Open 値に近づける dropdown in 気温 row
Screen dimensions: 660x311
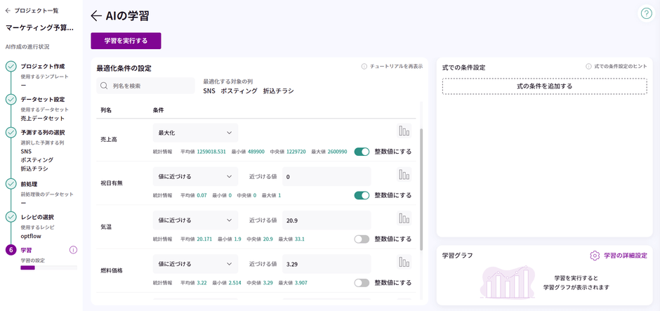[195, 220]
